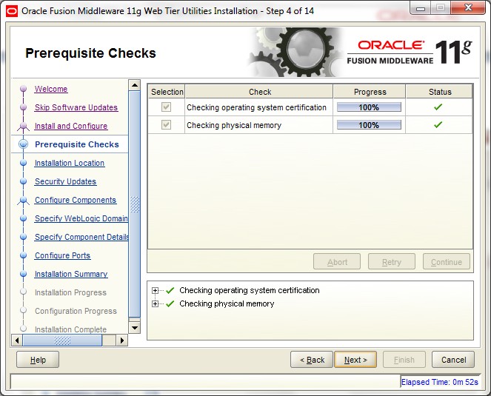Click the Finish button
Screen dimensions: 491x396
404,360
